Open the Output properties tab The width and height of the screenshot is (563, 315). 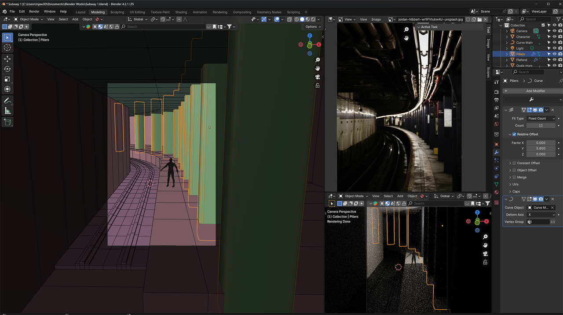(497, 100)
